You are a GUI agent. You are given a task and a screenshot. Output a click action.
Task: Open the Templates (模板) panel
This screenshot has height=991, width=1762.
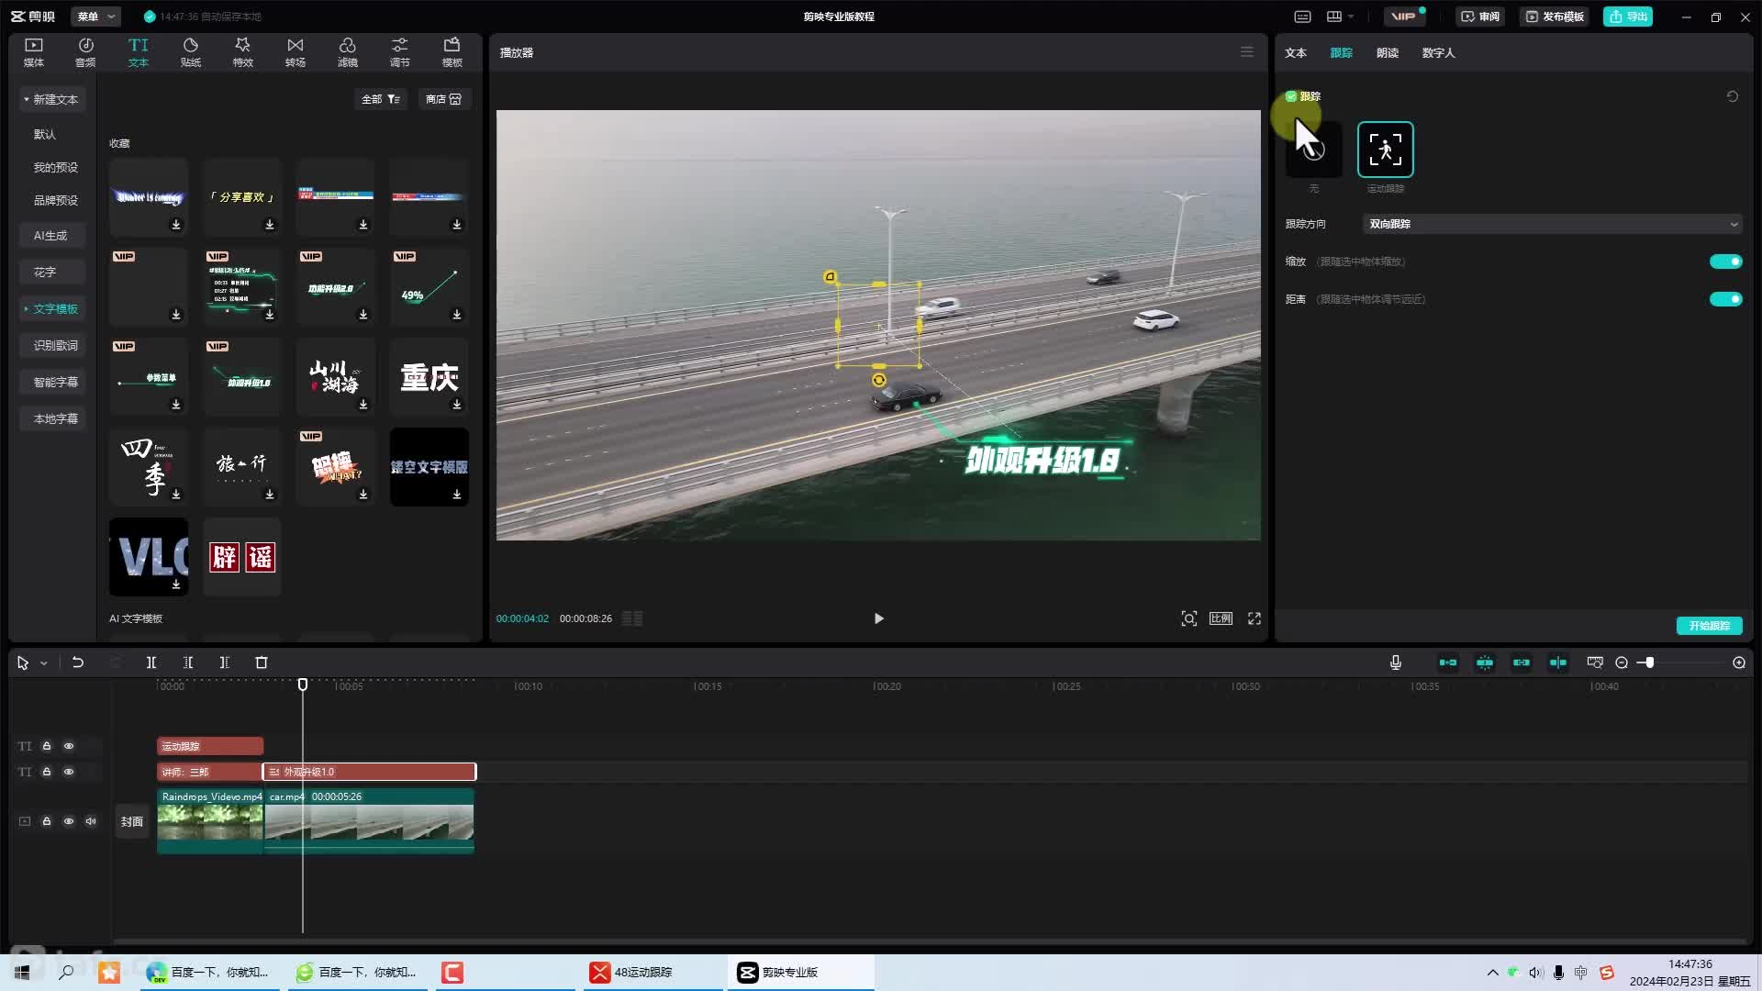pyautogui.click(x=452, y=52)
